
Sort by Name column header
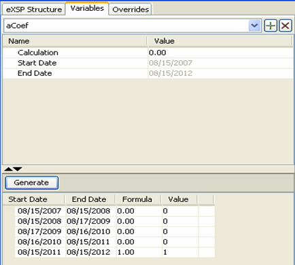[x=75, y=41]
